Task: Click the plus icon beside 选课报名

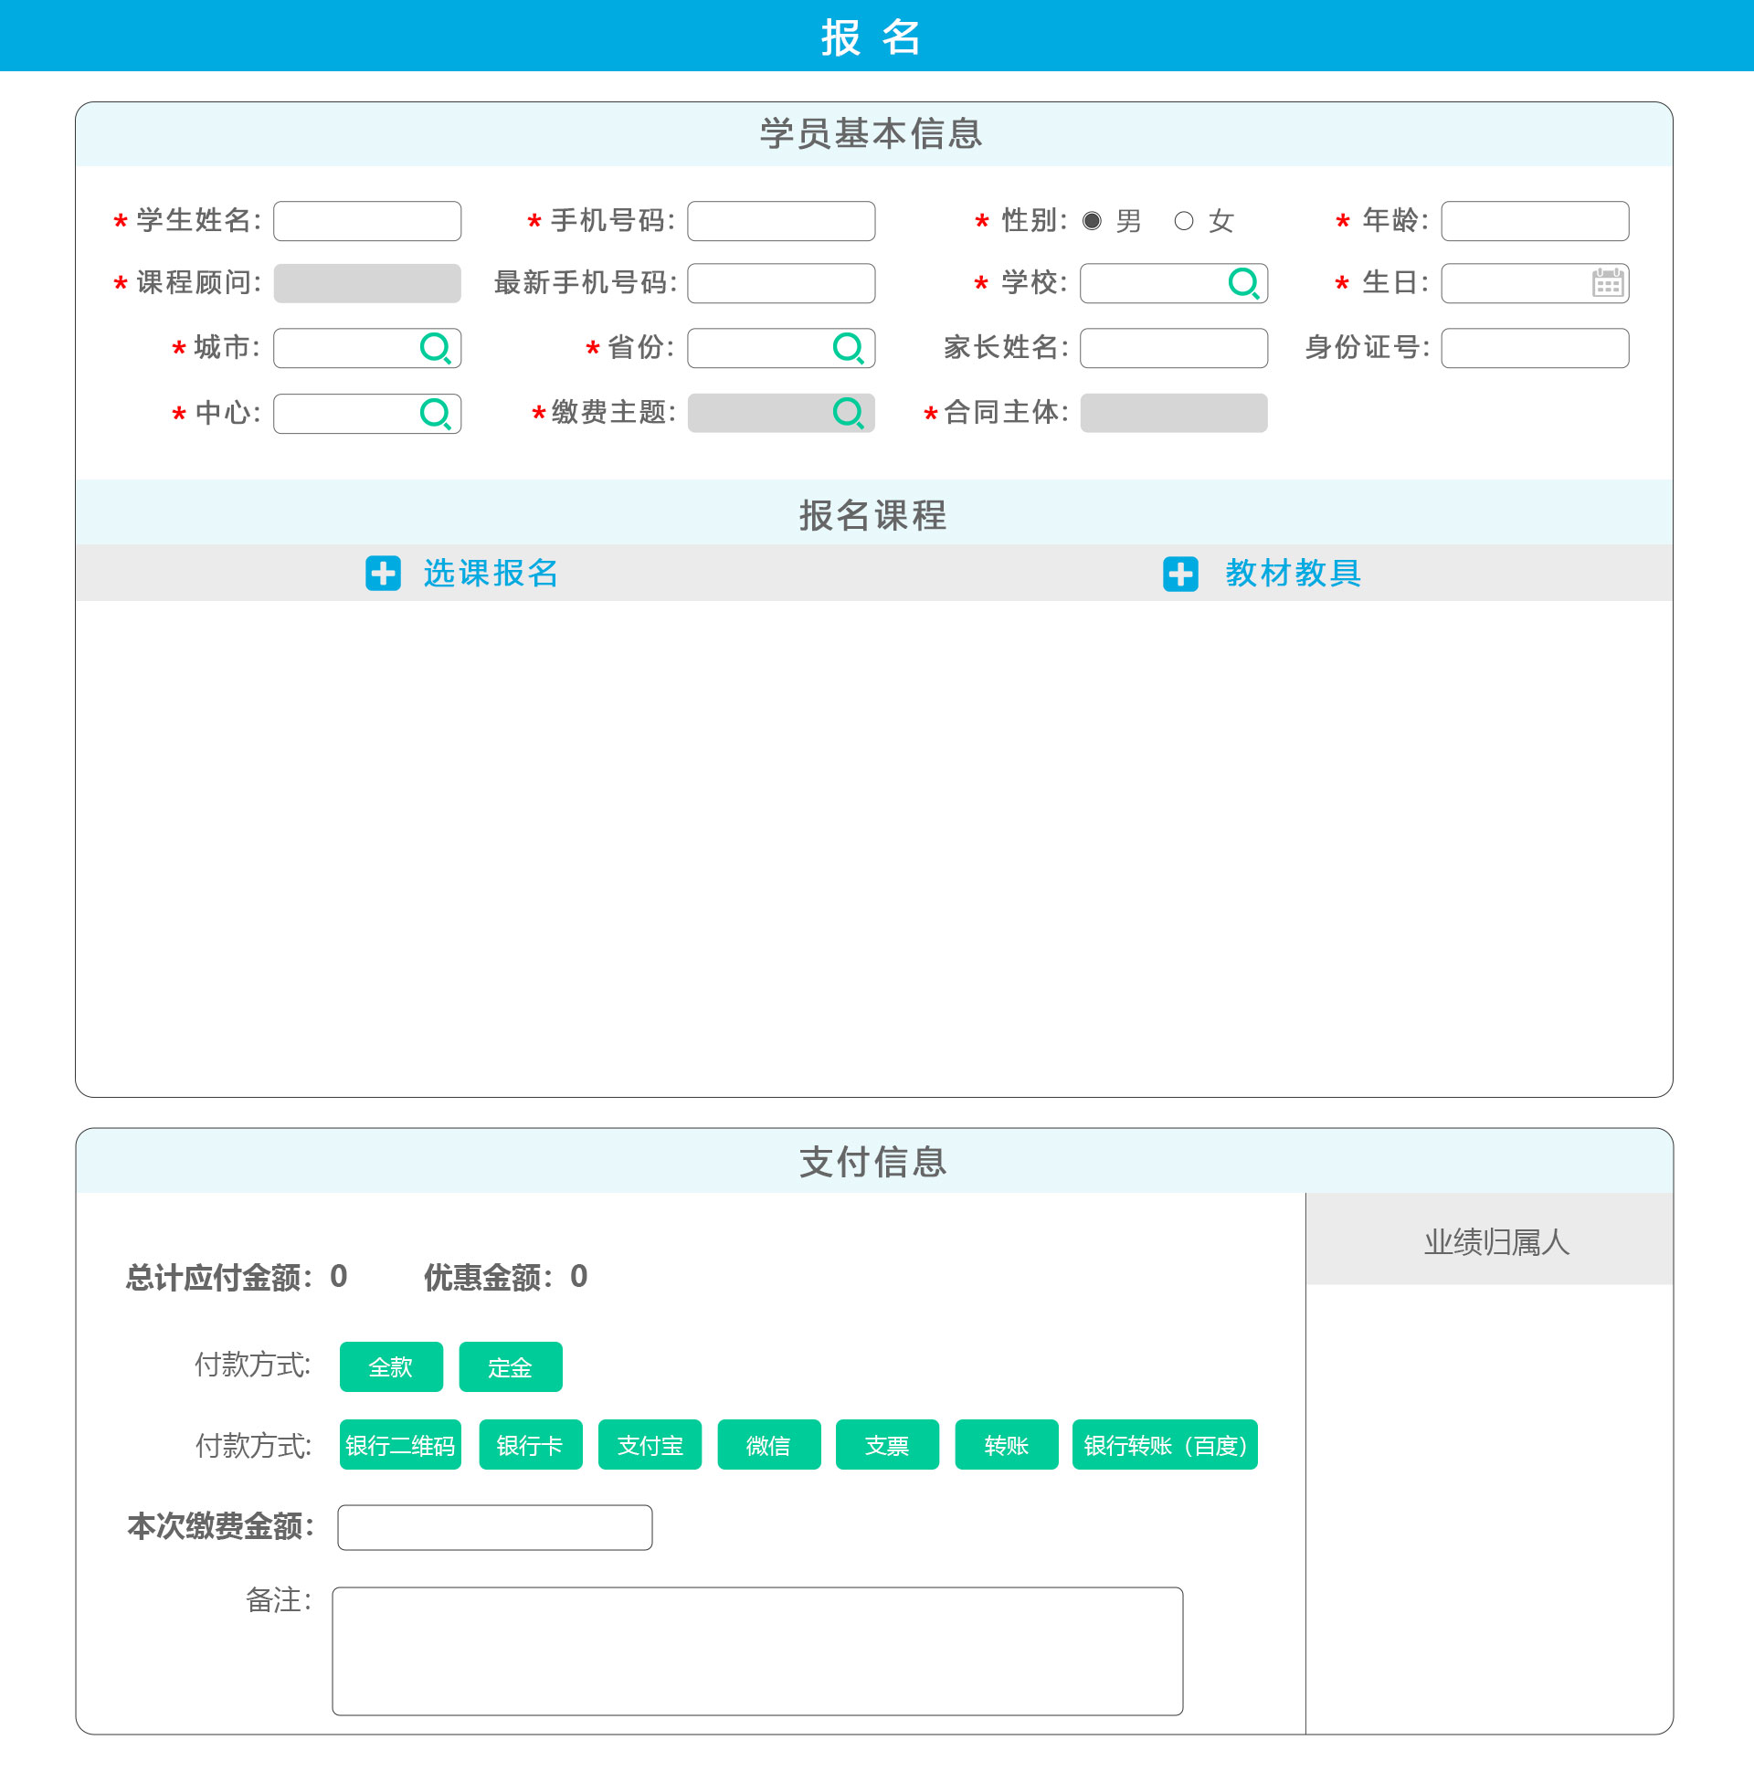Action: pos(383,573)
